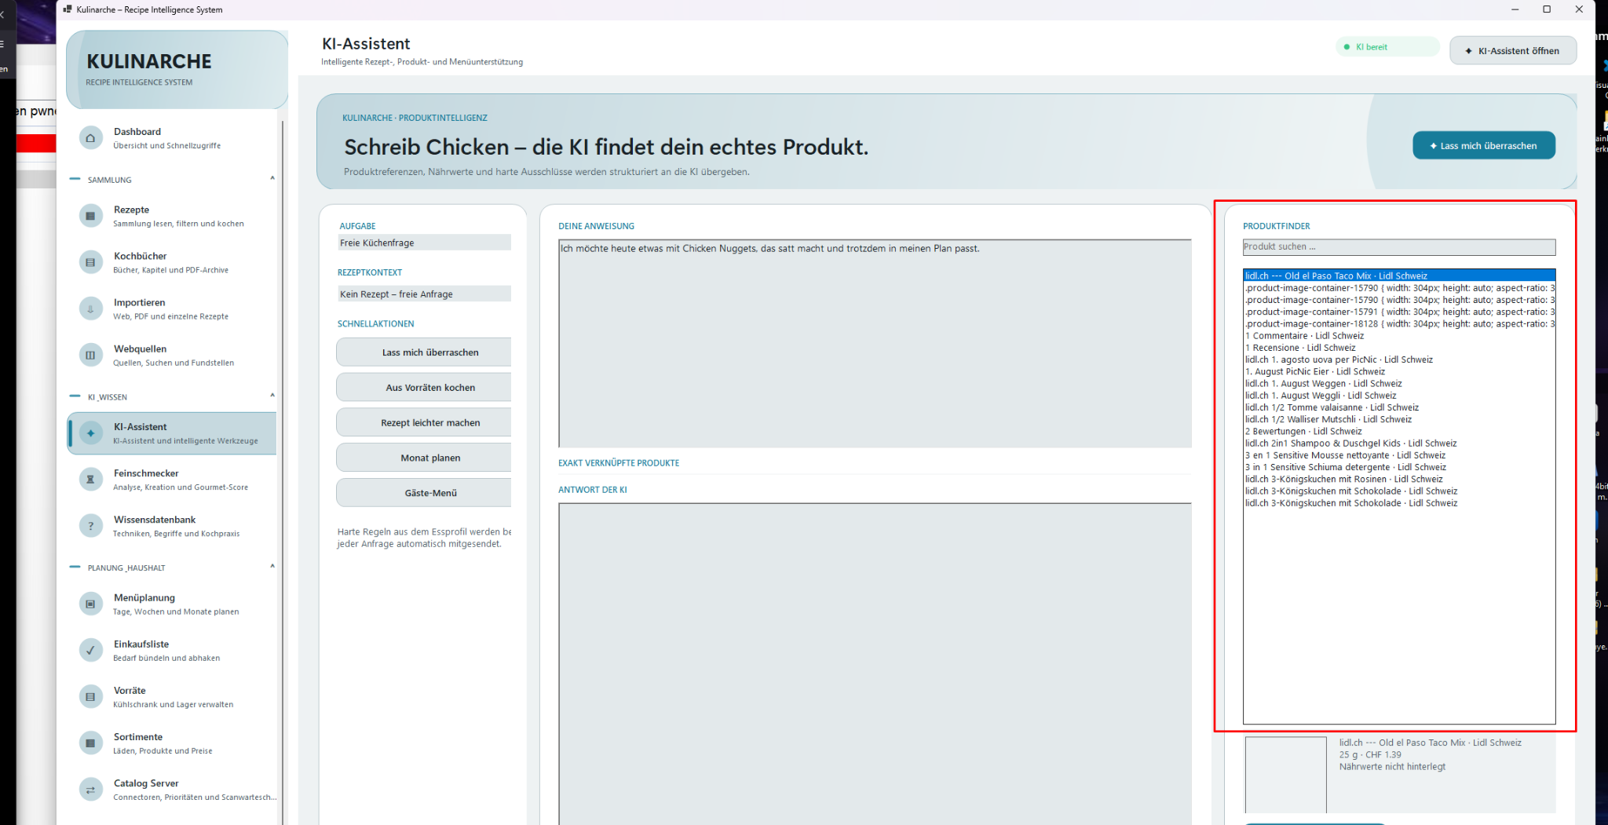Click the KI bereit status indicator
The height and width of the screenshot is (825, 1608).
click(x=1387, y=47)
